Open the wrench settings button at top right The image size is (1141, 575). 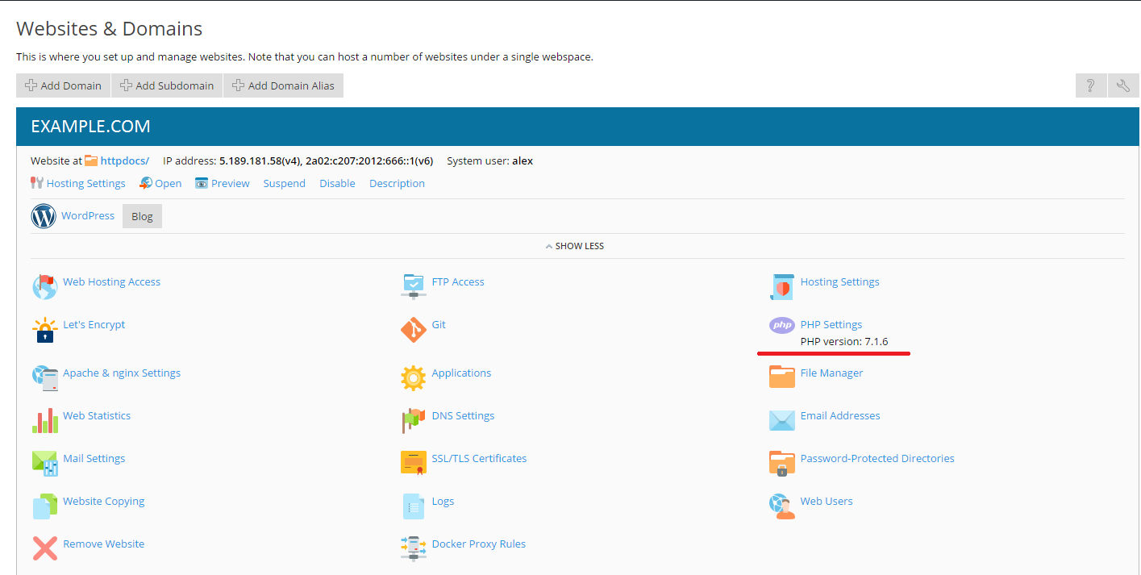(x=1123, y=85)
